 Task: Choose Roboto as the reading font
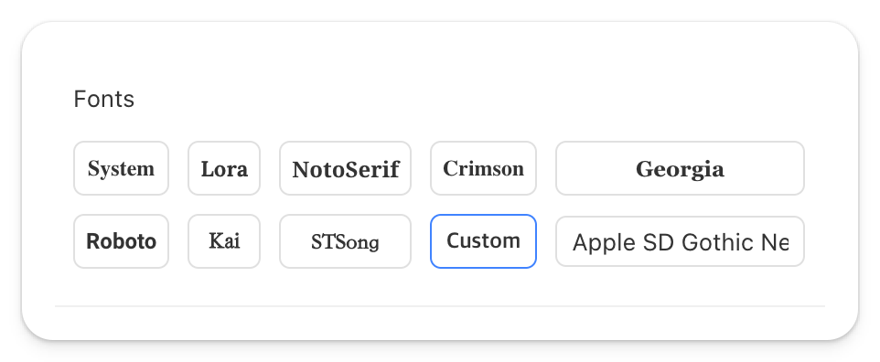point(122,241)
